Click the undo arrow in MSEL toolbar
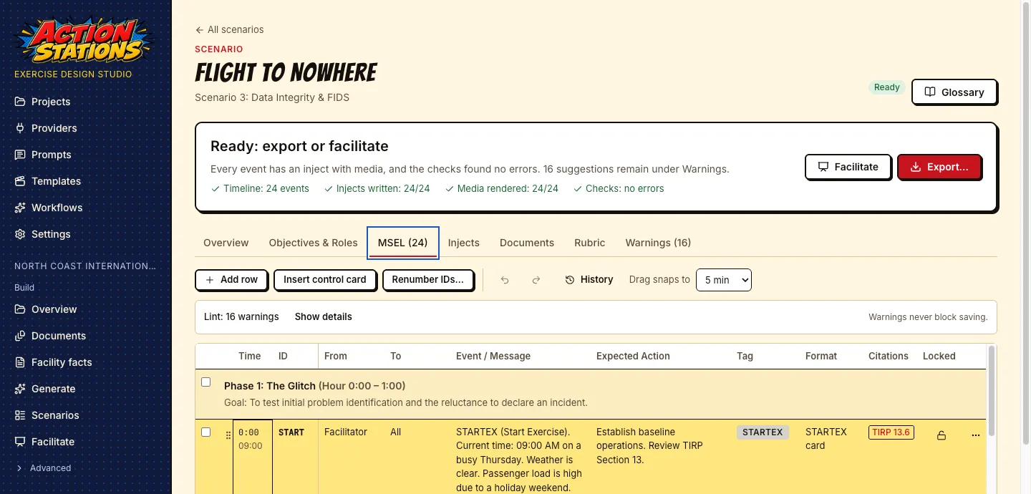1031x494 pixels. pos(505,280)
